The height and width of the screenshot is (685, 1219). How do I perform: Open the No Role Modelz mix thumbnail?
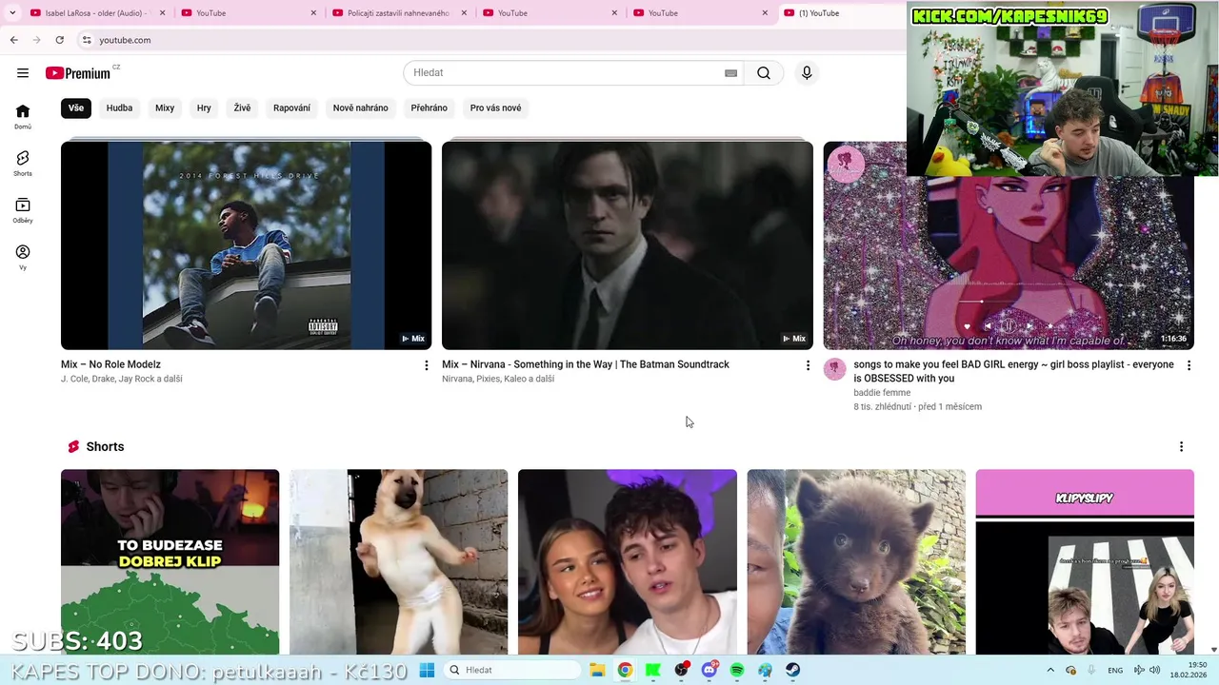click(246, 245)
